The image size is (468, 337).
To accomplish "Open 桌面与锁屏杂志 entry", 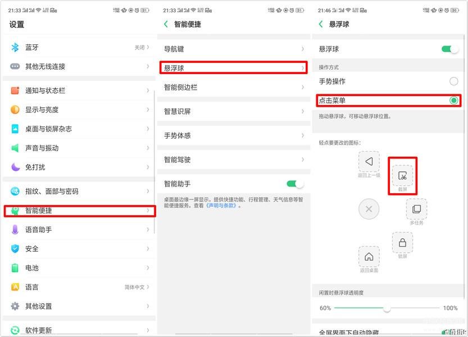I will pyautogui.click(x=79, y=129).
